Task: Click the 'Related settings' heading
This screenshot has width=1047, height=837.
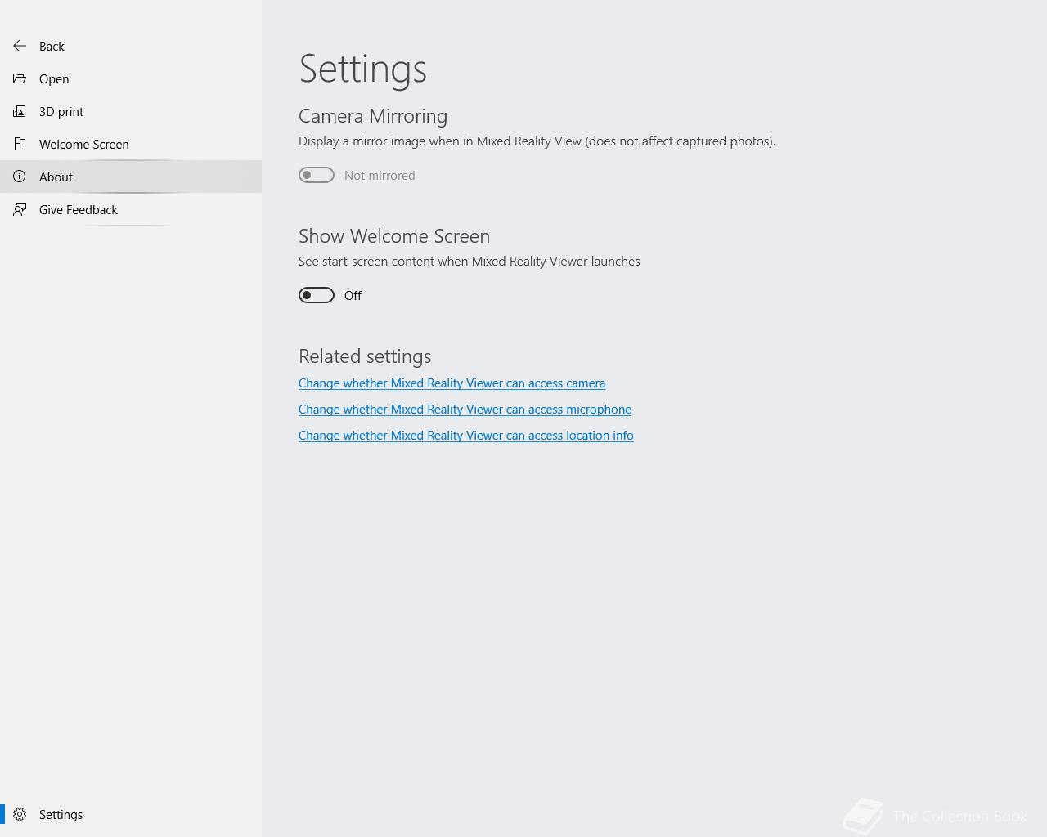Action: [365, 356]
